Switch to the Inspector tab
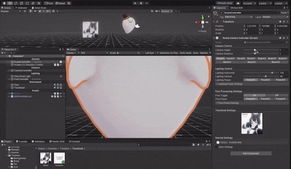This screenshot has height=169, width=291. [220, 8]
